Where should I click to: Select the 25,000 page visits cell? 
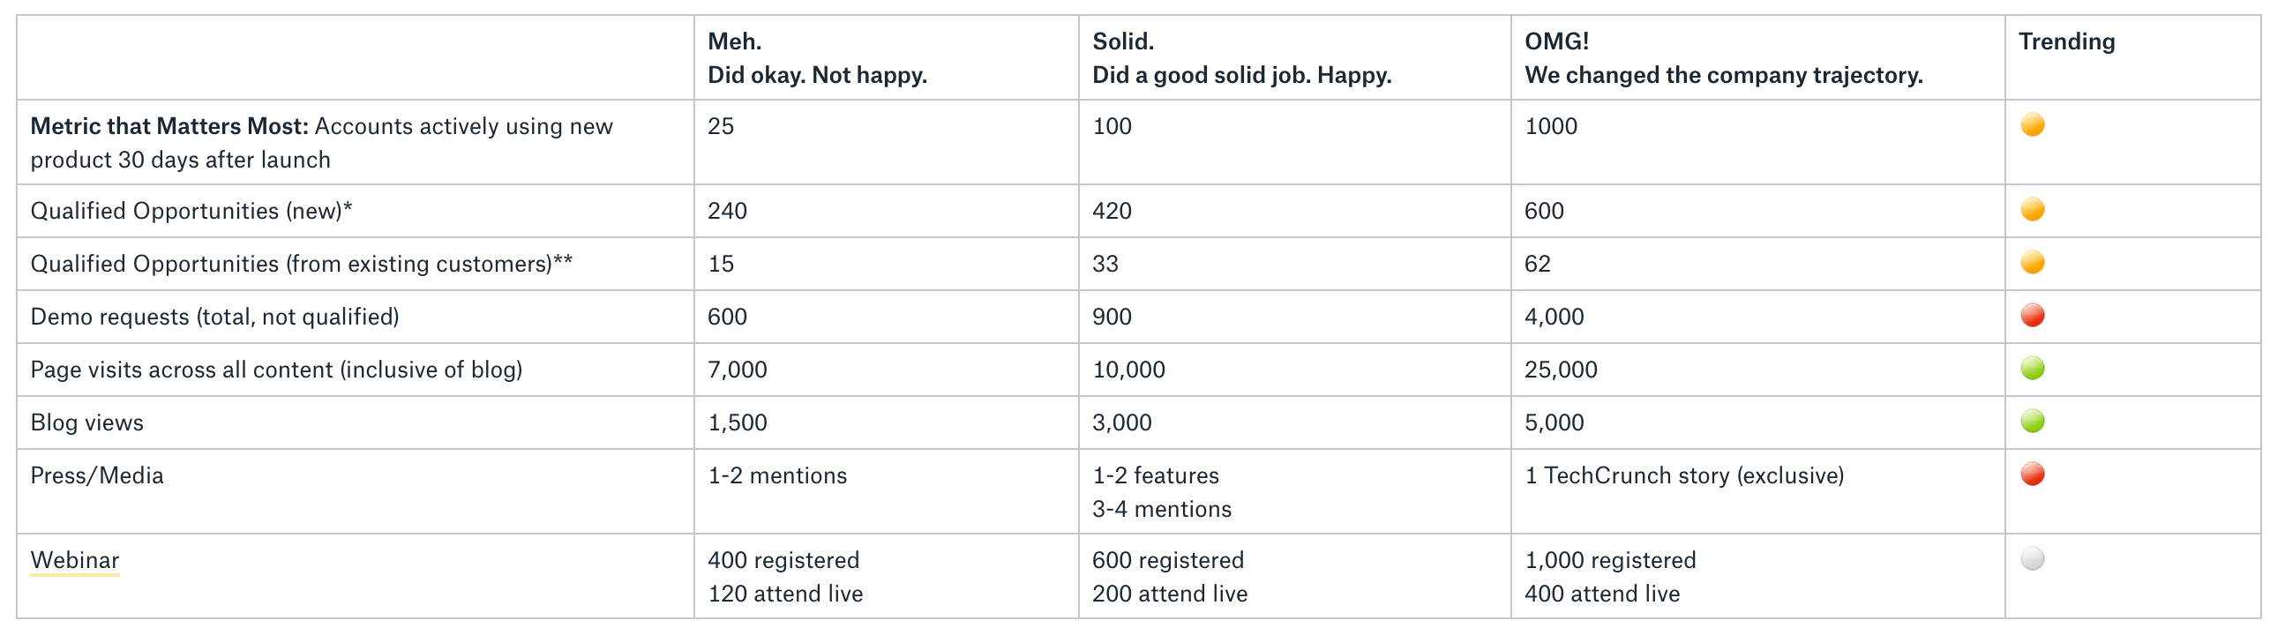pyautogui.click(x=1561, y=370)
